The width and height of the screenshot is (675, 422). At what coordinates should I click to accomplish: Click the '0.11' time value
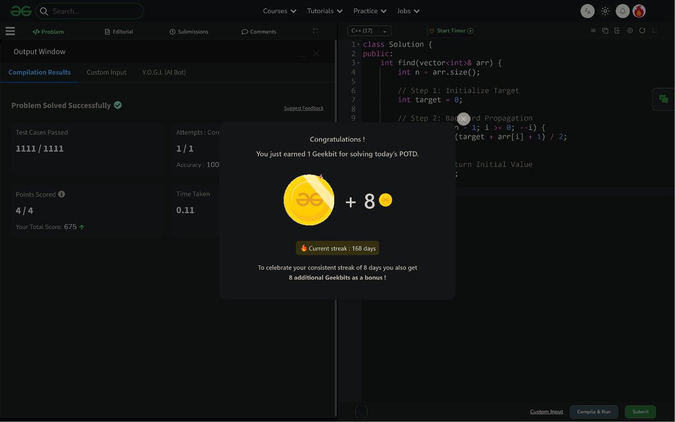(x=185, y=210)
